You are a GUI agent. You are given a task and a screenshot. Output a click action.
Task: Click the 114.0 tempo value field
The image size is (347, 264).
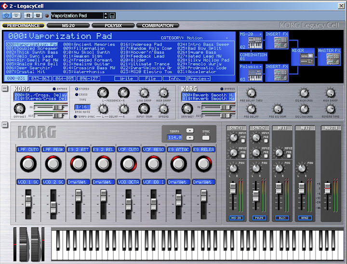tap(174, 138)
